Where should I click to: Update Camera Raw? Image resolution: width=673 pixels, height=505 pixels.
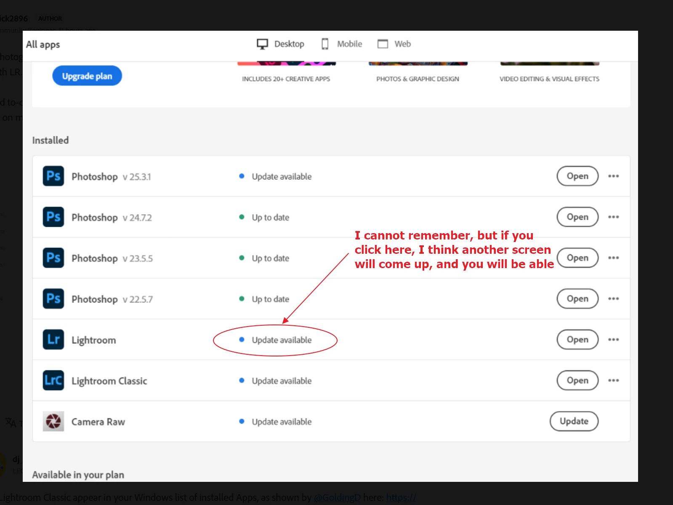tap(574, 421)
